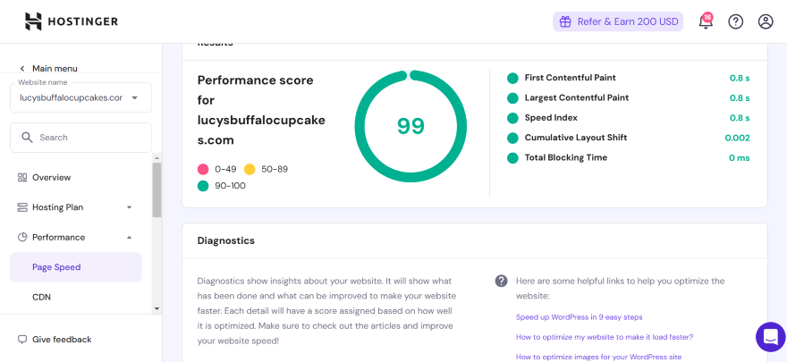787x362 pixels.
Task: Click the Cumulative Layout Shift value 0.002
Action: tap(737, 138)
